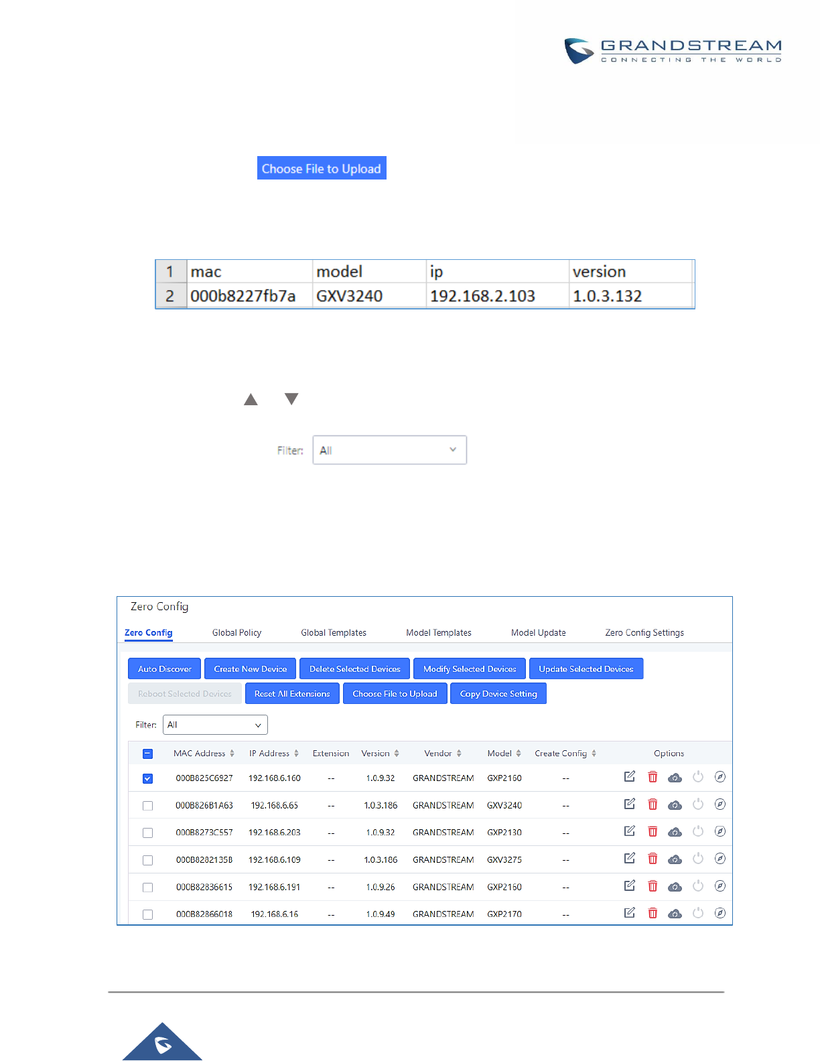Check the checkbox for 000B82836615

[148, 888]
